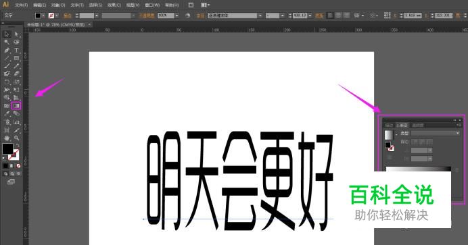Select the Magic Wand tool

[7, 43]
